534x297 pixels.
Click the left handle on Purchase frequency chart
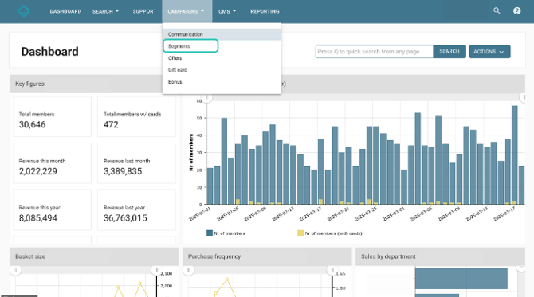(188, 270)
